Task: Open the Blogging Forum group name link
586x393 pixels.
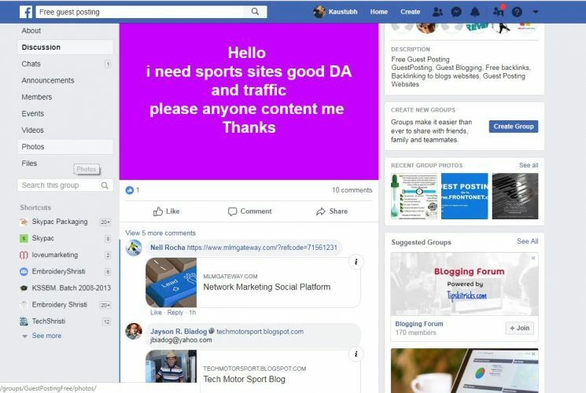Action: point(419,324)
